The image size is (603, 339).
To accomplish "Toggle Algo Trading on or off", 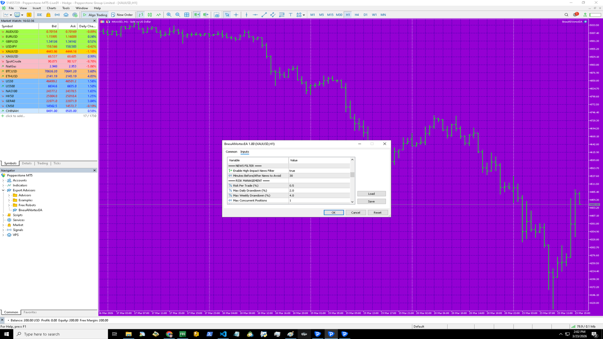I will click(95, 15).
